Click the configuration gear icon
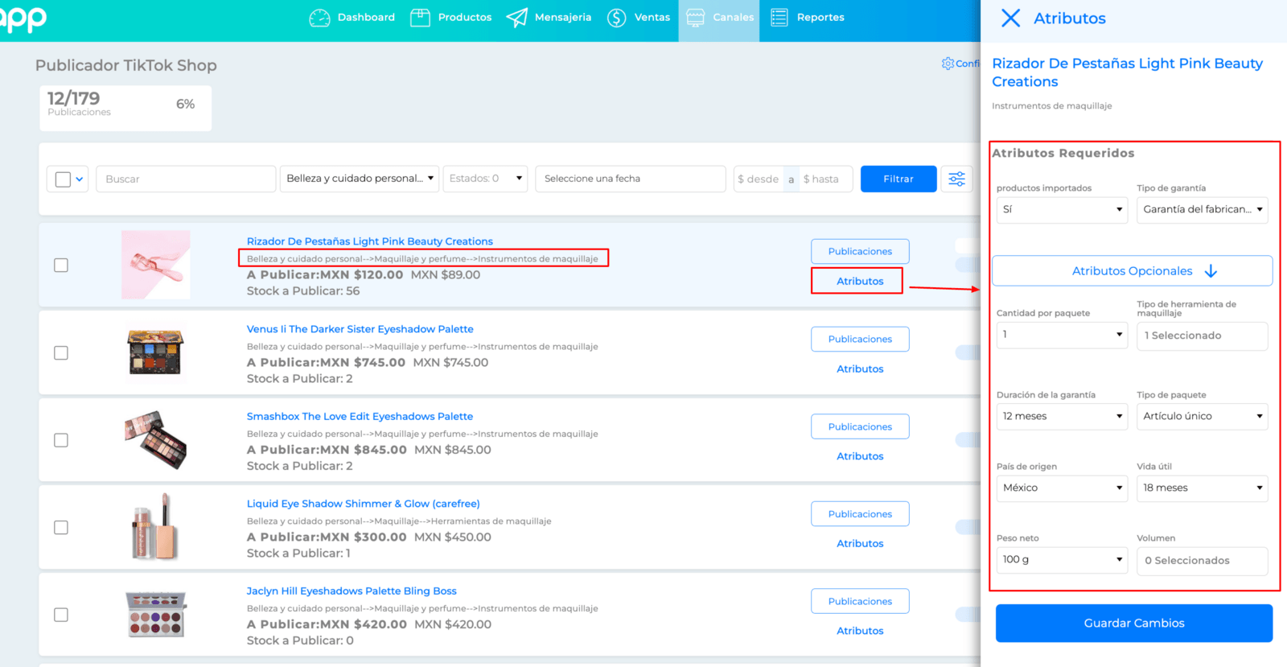 click(x=948, y=64)
